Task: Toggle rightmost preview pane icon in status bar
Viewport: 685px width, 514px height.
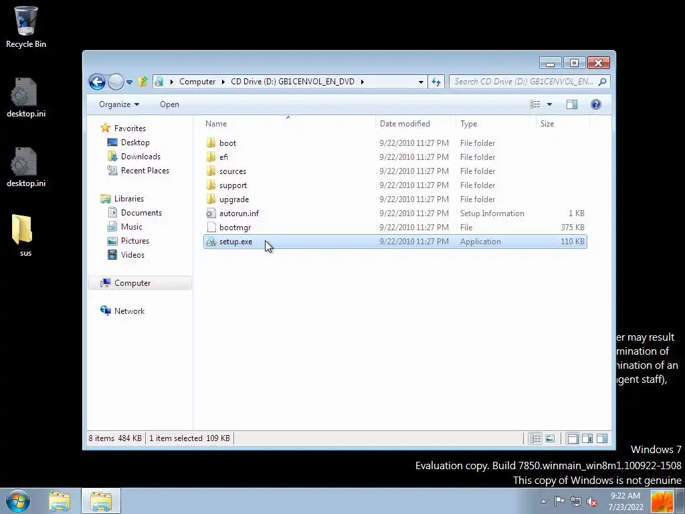Action: coord(602,438)
